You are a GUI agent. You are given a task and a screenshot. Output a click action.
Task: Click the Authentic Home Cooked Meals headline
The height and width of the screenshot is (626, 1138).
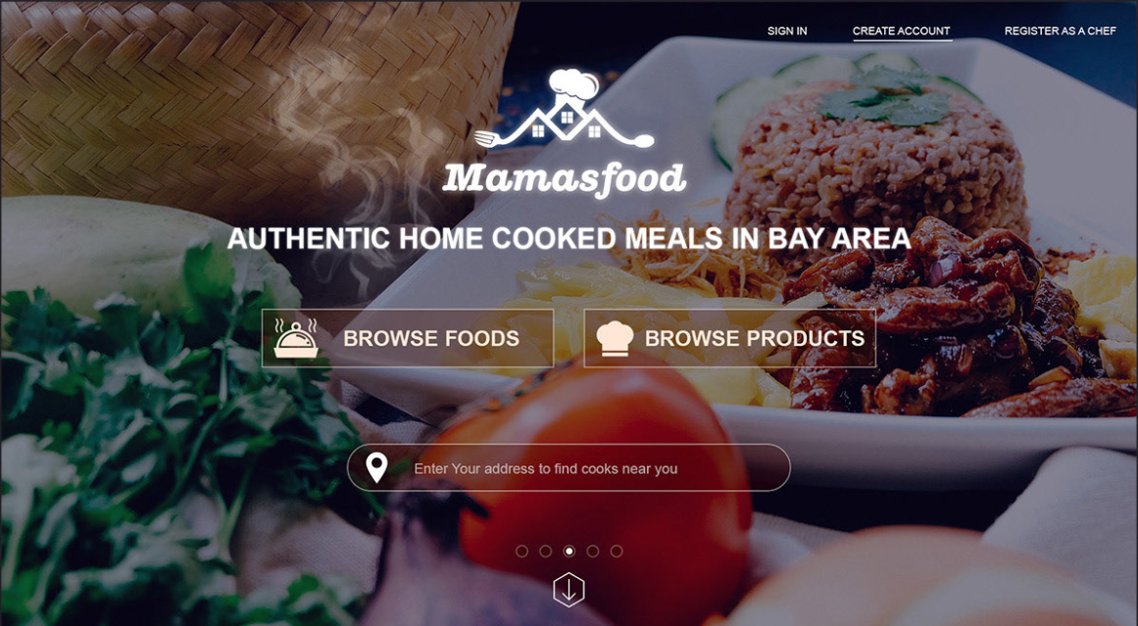click(x=569, y=239)
